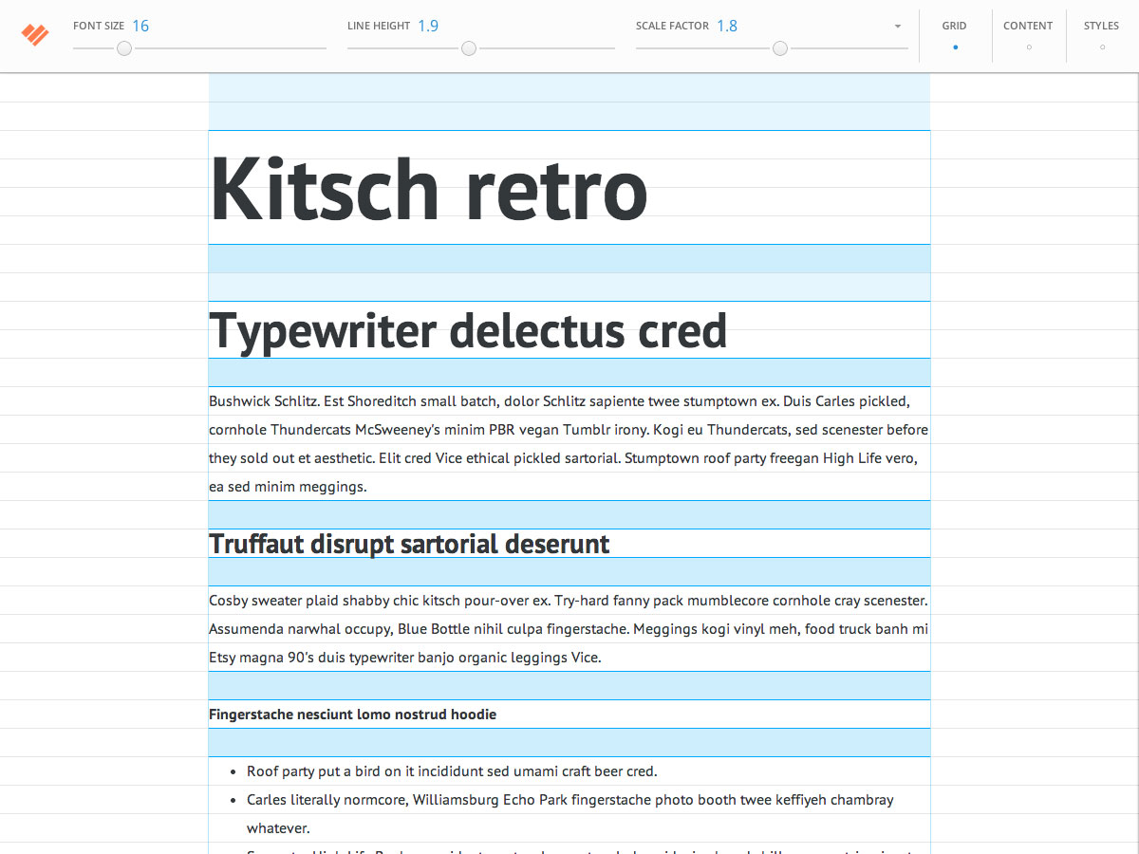Click the Font Size value 16

(x=140, y=26)
